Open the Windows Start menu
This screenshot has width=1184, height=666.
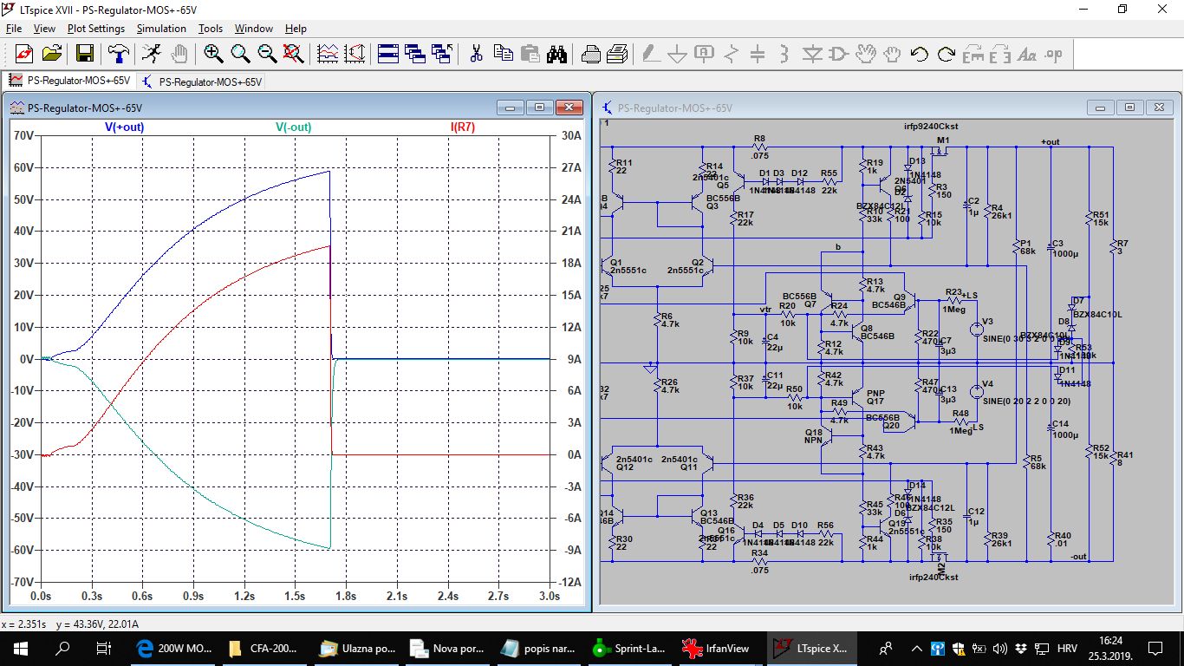(21, 648)
